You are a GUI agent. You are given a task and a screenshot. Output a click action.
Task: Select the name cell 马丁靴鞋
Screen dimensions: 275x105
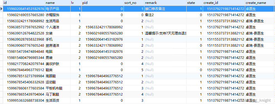pos(58,94)
